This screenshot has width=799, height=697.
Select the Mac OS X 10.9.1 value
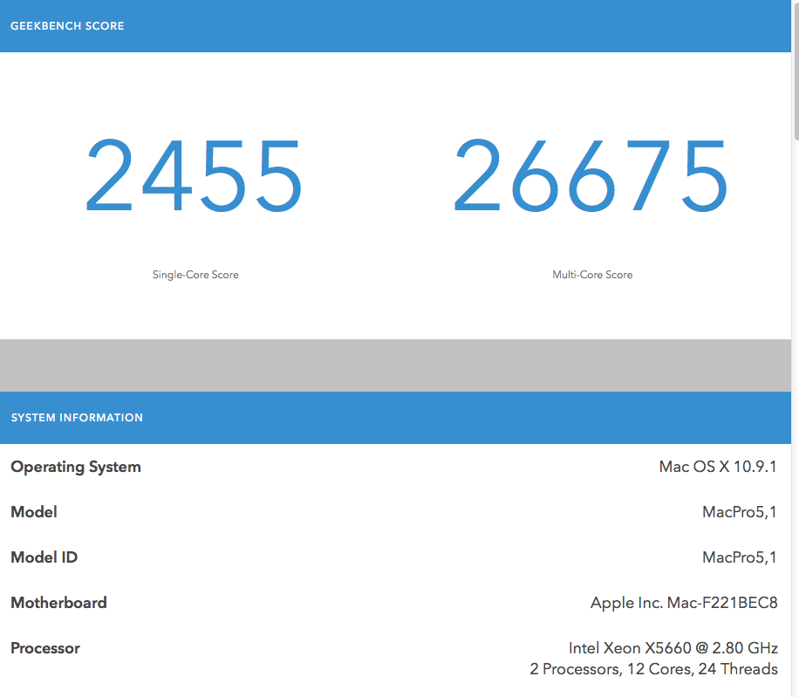click(x=718, y=467)
